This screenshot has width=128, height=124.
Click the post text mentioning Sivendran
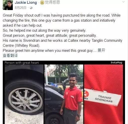pyautogui.click(x=62, y=40)
